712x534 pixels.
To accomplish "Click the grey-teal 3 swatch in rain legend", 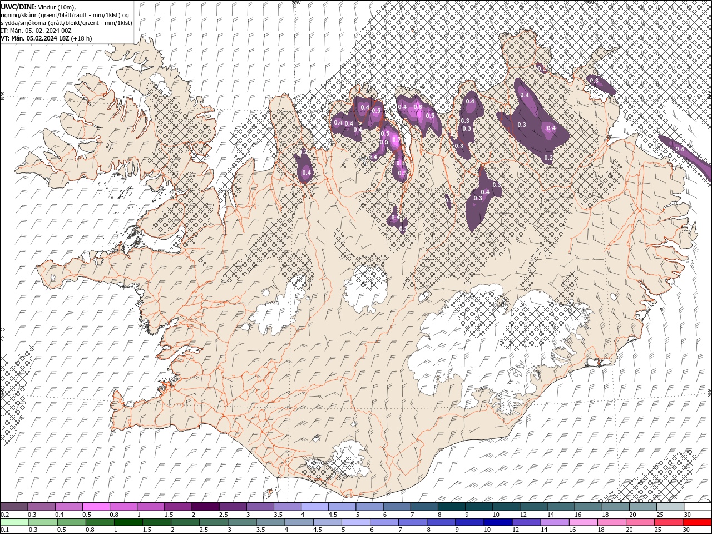I will (241, 522).
